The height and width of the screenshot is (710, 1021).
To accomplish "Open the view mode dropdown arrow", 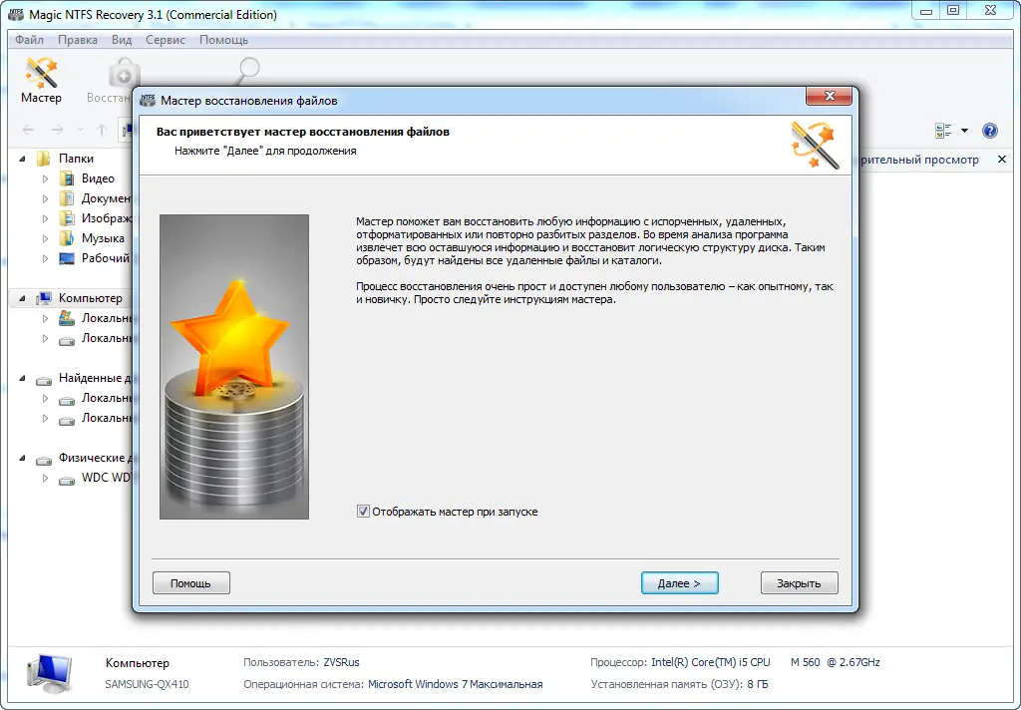I will (964, 131).
